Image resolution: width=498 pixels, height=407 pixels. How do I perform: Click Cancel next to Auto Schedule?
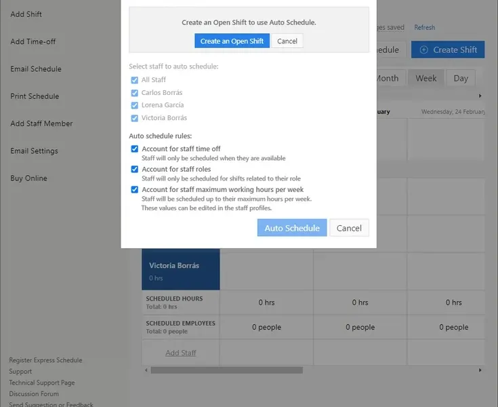click(349, 228)
